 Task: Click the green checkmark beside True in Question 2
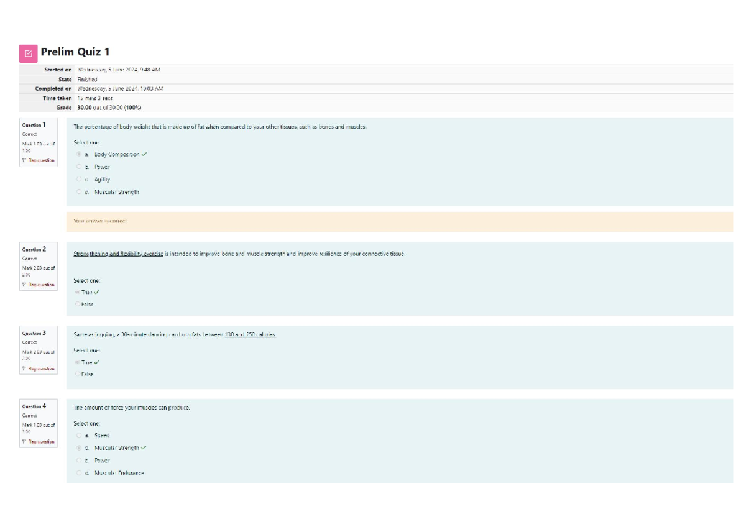coord(97,292)
